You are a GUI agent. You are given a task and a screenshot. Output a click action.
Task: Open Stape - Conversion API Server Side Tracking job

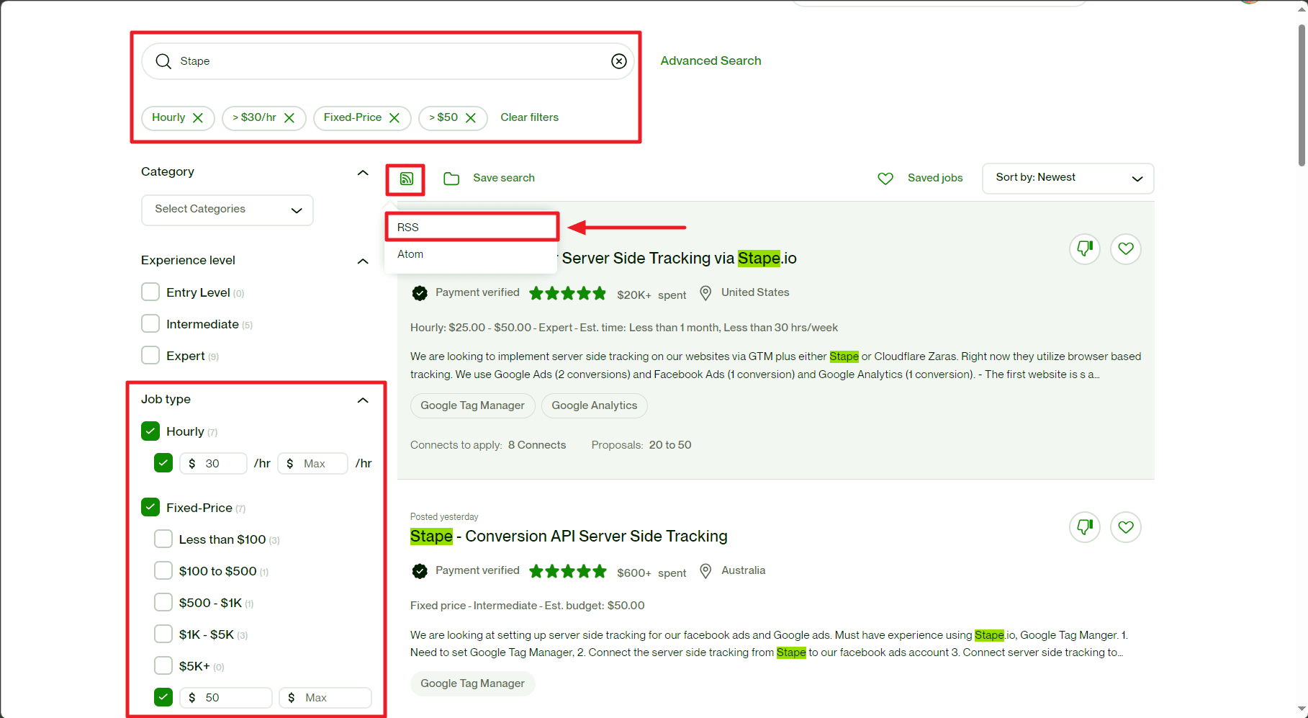(569, 537)
